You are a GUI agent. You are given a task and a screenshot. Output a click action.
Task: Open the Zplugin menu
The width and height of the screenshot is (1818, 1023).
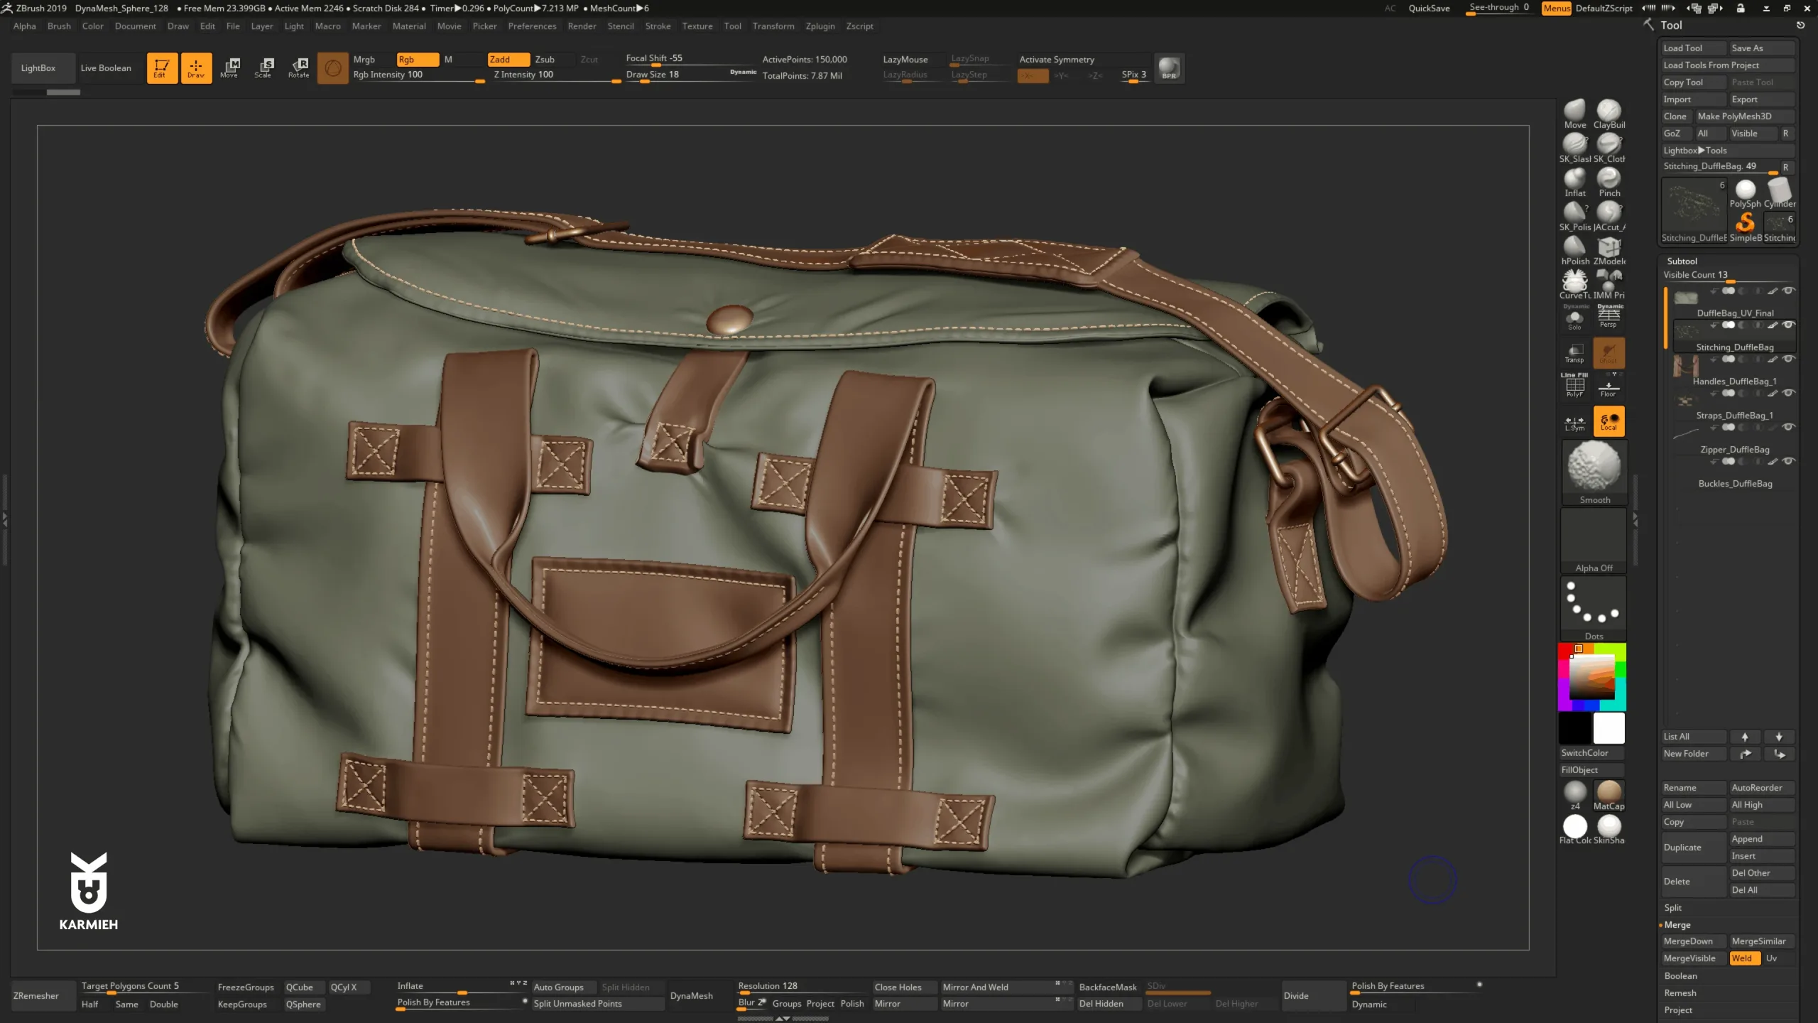point(820,26)
